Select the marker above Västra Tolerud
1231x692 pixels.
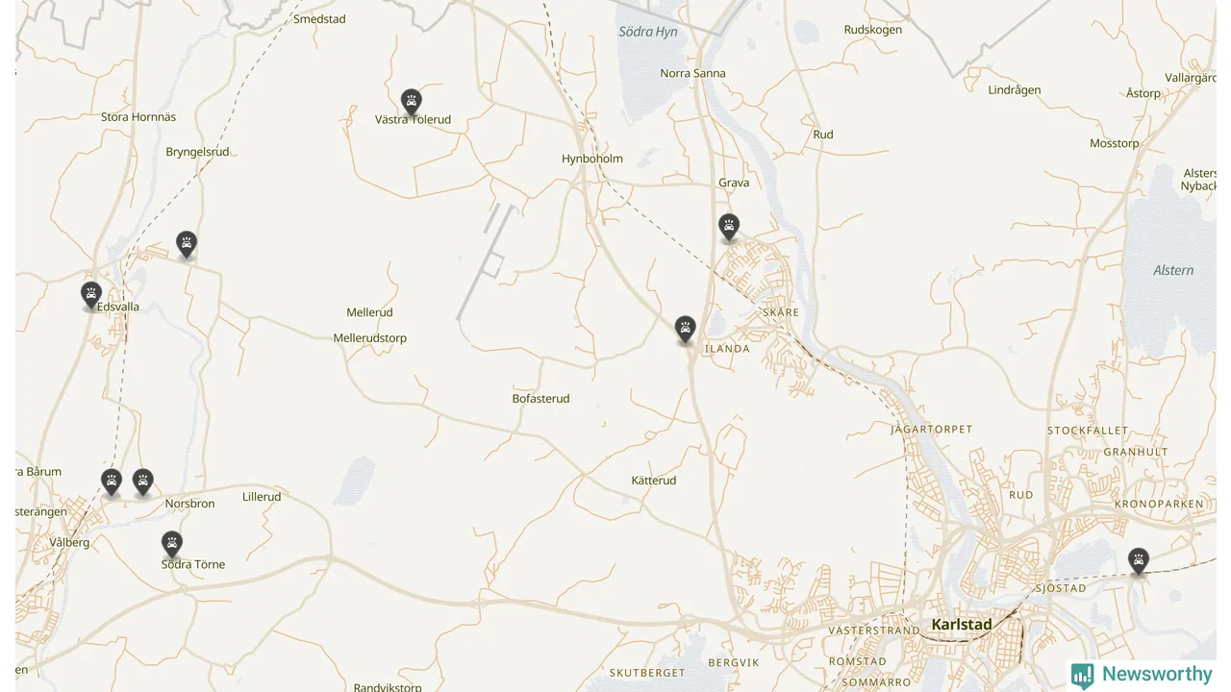[x=412, y=102]
